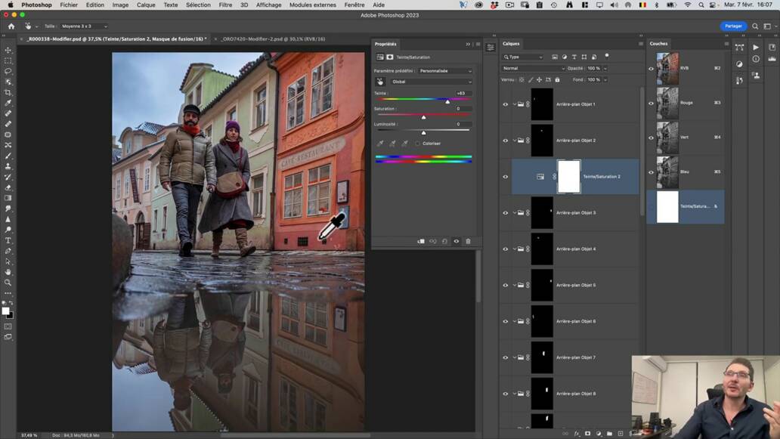Select the Lasso tool
The width and height of the screenshot is (780, 439).
coord(8,71)
